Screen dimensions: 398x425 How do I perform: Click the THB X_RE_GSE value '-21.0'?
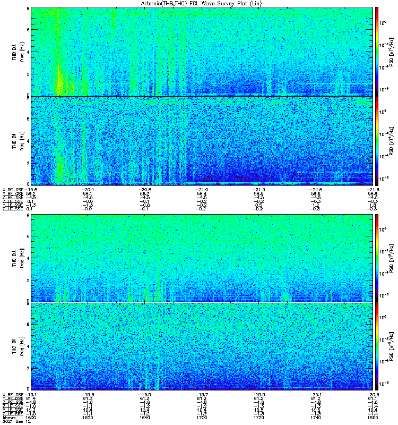pos(202,190)
